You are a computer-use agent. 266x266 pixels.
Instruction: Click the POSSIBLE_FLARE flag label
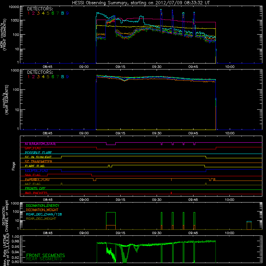pos(38,153)
